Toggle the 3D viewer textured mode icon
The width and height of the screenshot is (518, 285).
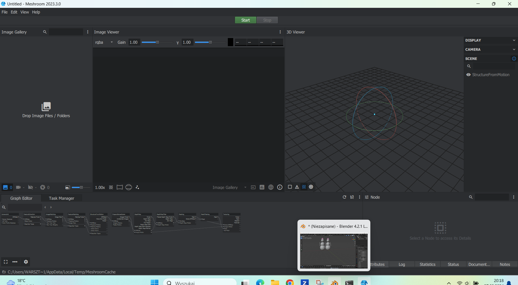click(304, 187)
